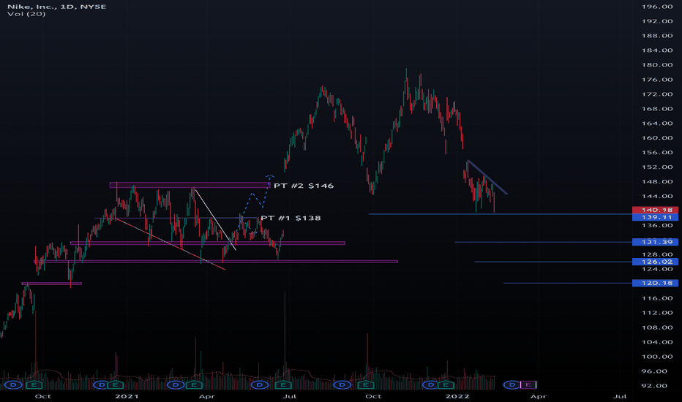682x402 pixels.
Task: Click the 180.00 value on the price axis
Action: 657,65
